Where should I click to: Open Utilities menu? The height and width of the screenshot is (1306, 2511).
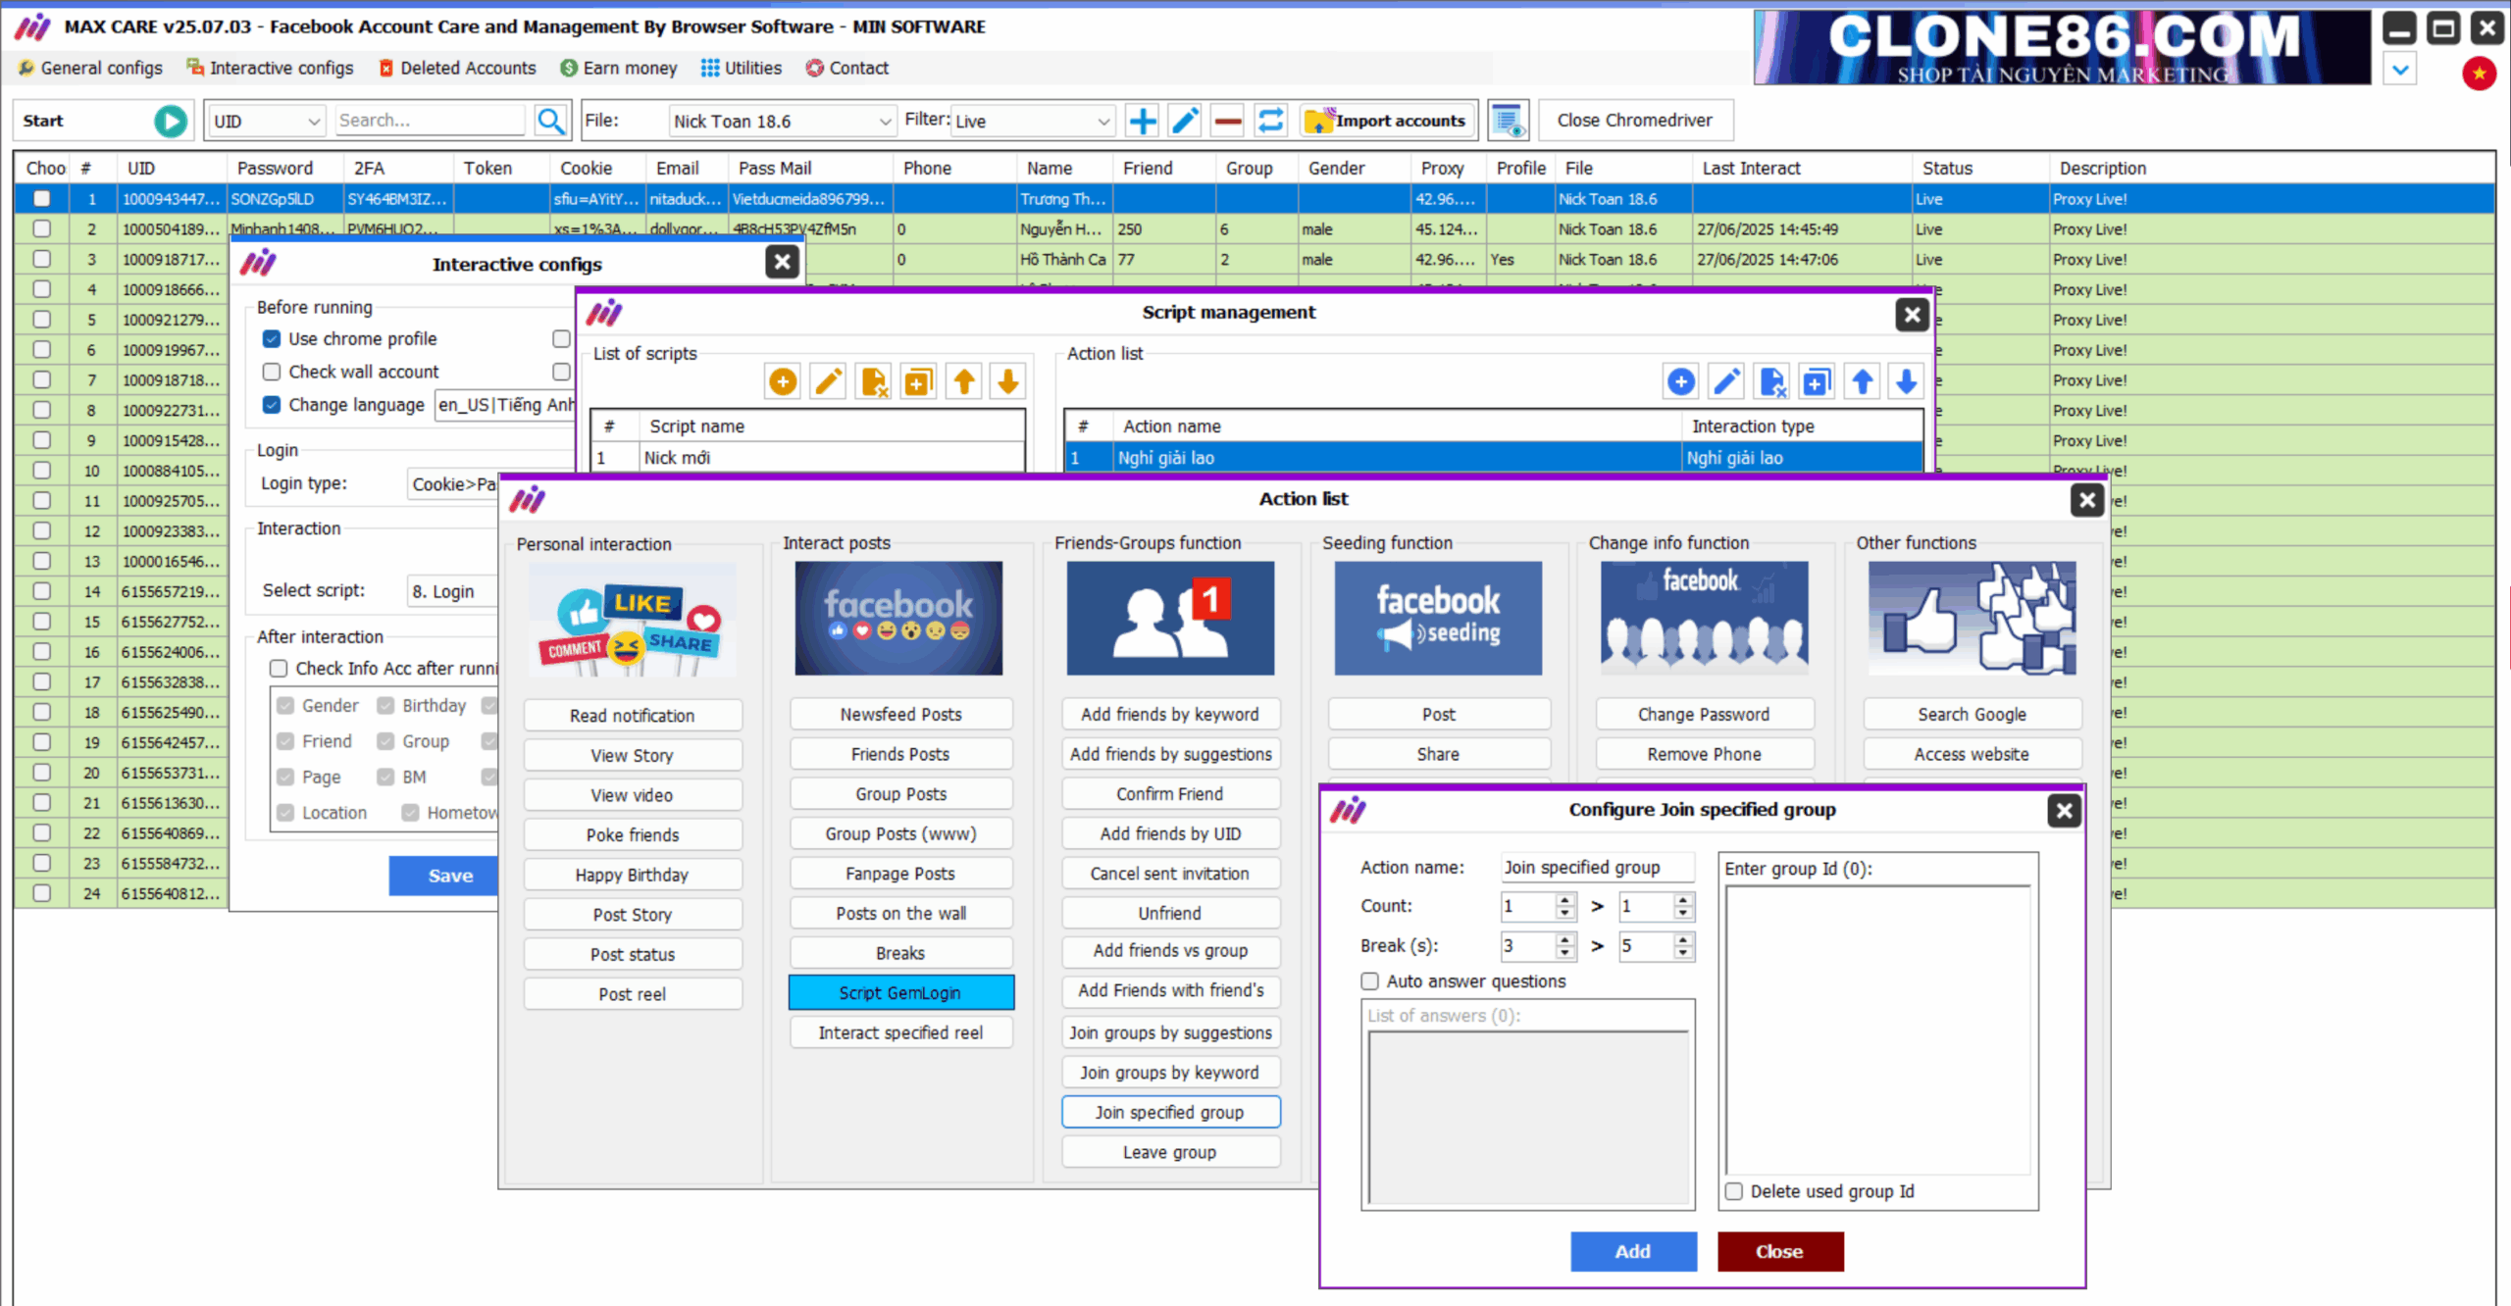[742, 68]
